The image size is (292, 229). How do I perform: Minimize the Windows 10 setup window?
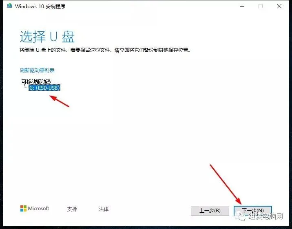tap(242, 6)
